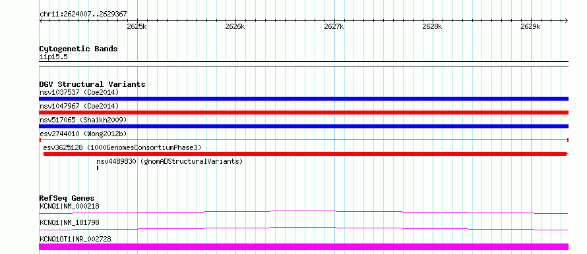
Task: Select the 11p15.5 cytoband label
Action: tap(53, 57)
